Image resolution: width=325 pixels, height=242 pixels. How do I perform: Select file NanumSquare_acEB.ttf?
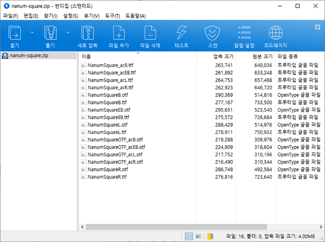(112, 73)
